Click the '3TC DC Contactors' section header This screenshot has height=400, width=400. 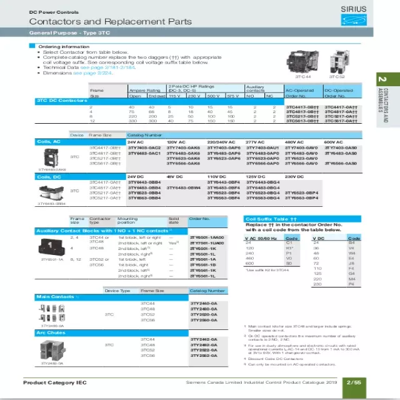(x=159, y=101)
